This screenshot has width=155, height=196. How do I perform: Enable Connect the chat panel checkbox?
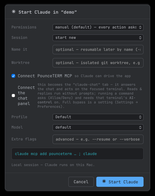click(13, 96)
